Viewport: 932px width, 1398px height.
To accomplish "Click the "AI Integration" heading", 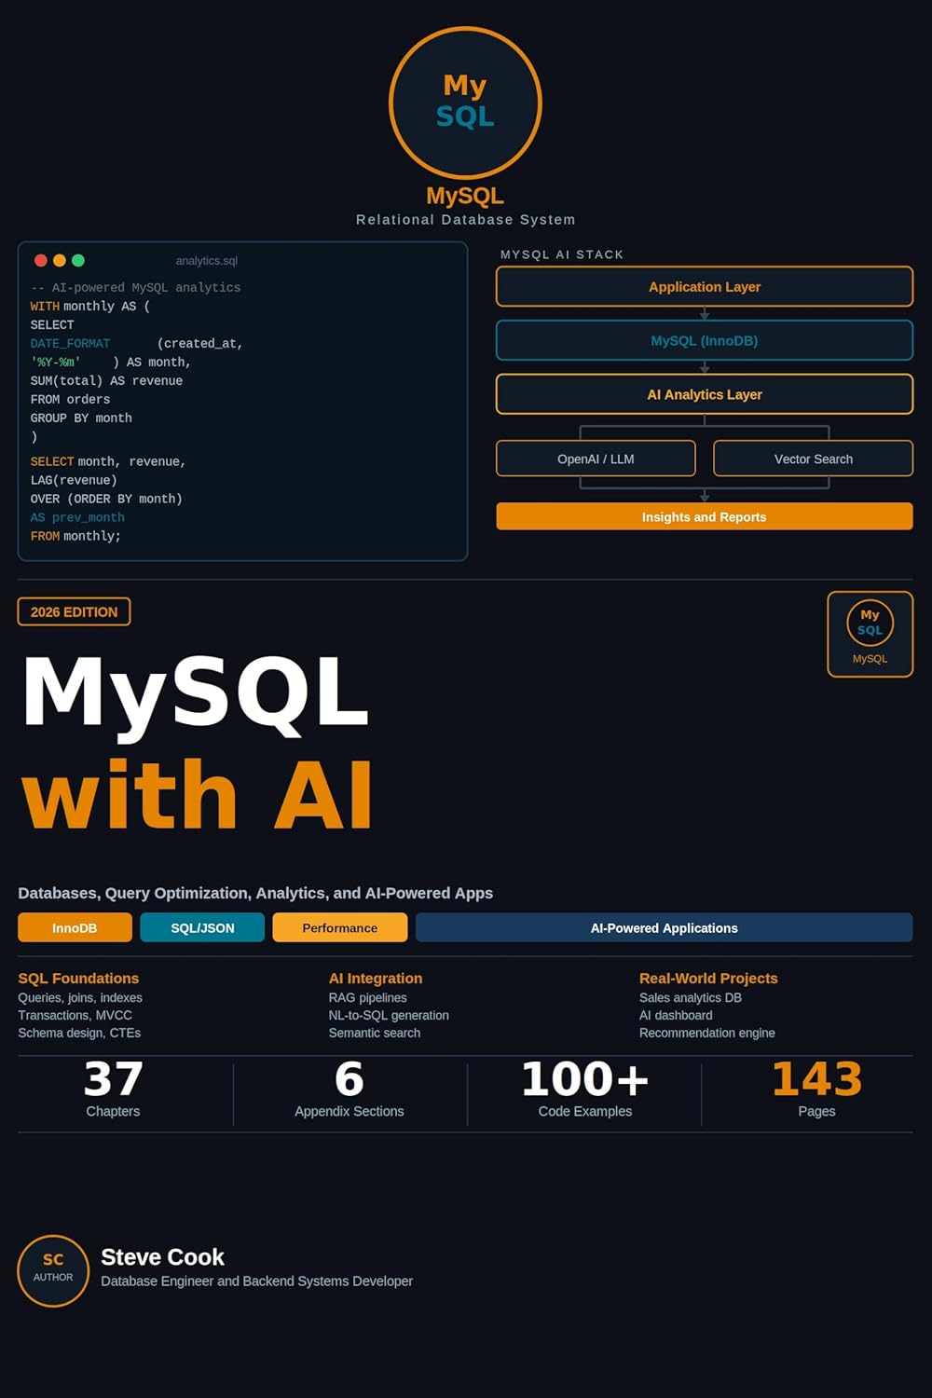I will (376, 979).
